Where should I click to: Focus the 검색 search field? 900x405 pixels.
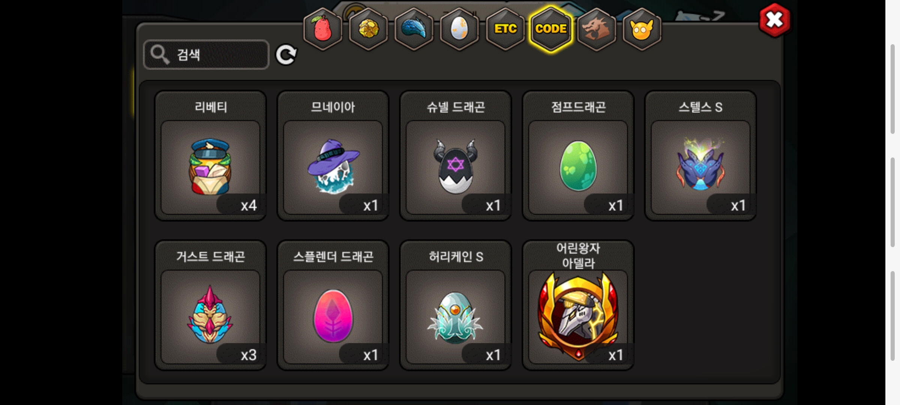pos(206,55)
